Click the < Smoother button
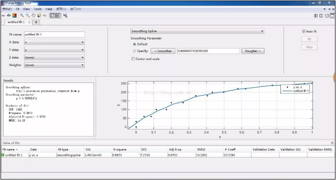The height and width of the screenshot is (180, 336). tap(163, 51)
